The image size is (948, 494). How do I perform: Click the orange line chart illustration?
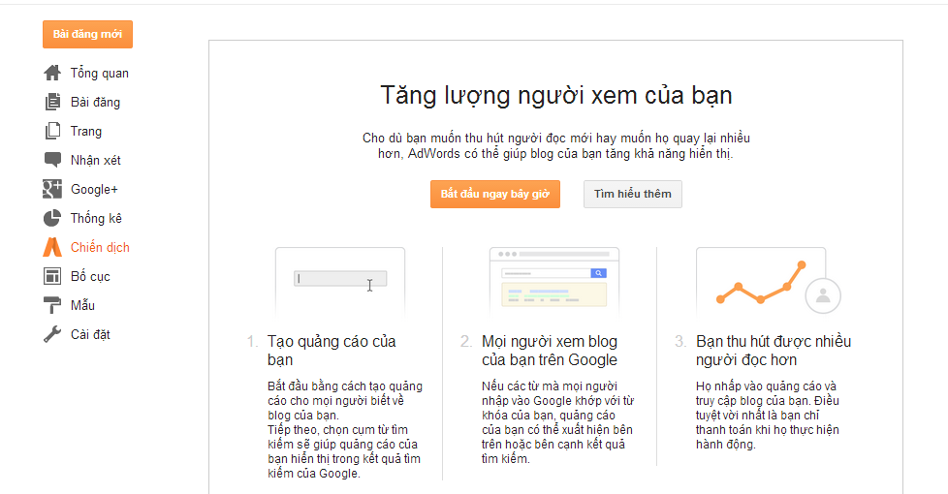pos(761,283)
